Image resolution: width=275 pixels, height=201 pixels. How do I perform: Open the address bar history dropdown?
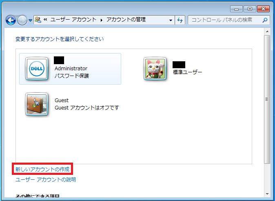click(x=171, y=20)
